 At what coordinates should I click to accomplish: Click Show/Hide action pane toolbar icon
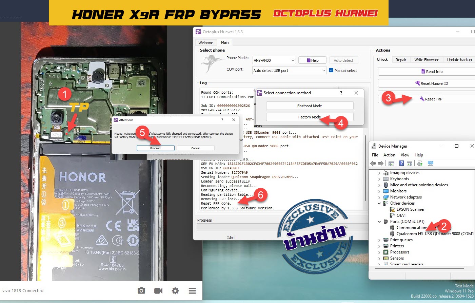click(x=410, y=163)
